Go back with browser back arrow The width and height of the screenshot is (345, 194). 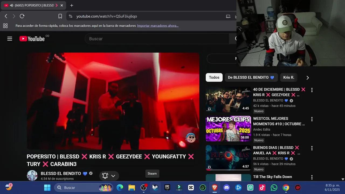(6, 16)
